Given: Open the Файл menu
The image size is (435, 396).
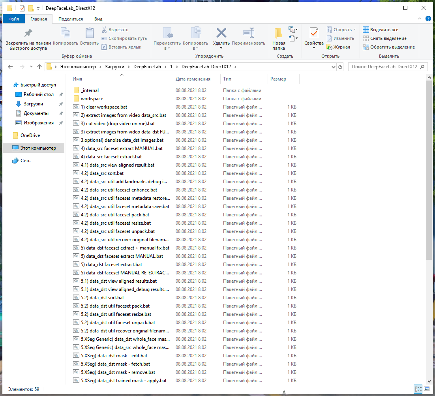Looking at the screenshot, I should 13,19.
